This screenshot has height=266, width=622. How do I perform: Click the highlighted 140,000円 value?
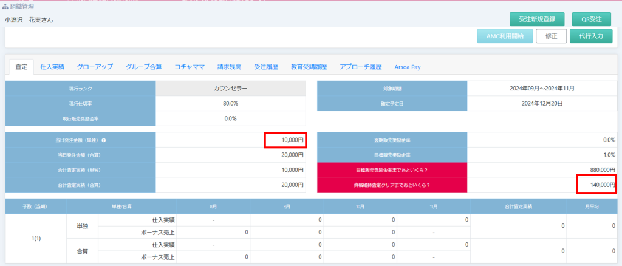coord(596,185)
